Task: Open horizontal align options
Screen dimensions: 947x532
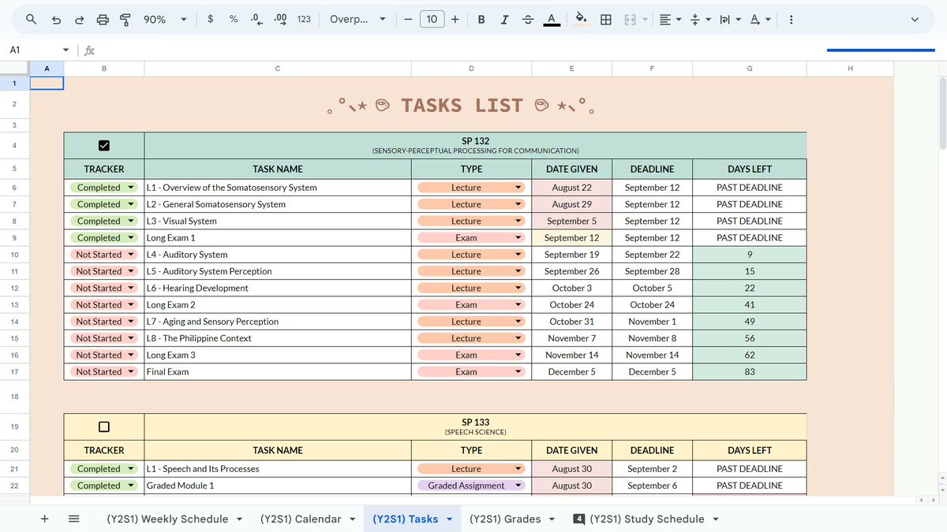Action: pyautogui.click(x=671, y=20)
